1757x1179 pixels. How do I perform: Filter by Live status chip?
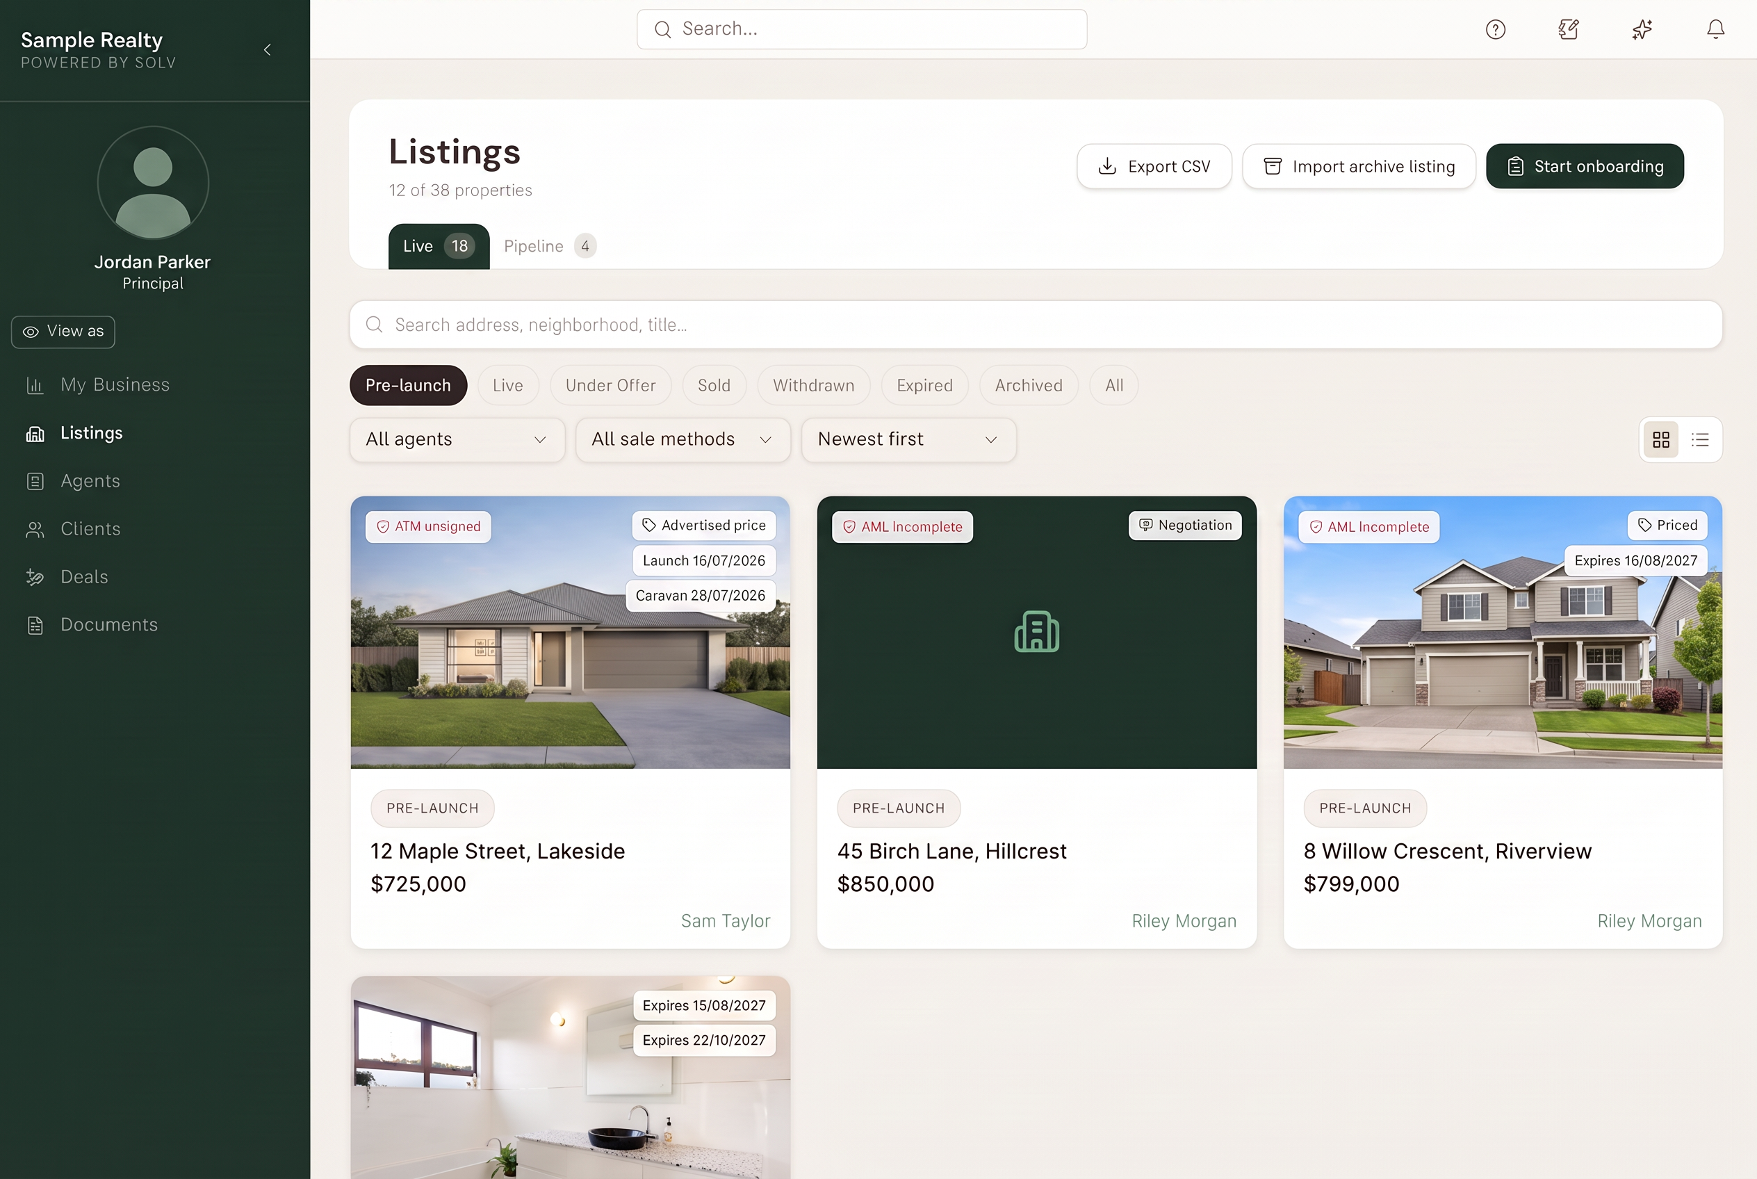tap(507, 385)
